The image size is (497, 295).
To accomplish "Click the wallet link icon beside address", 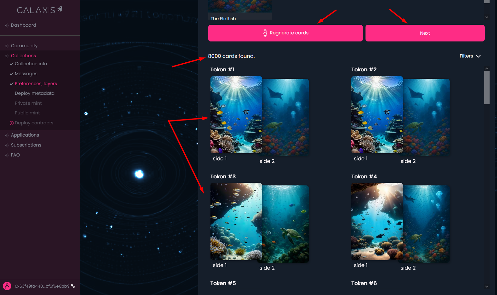I will click(73, 286).
